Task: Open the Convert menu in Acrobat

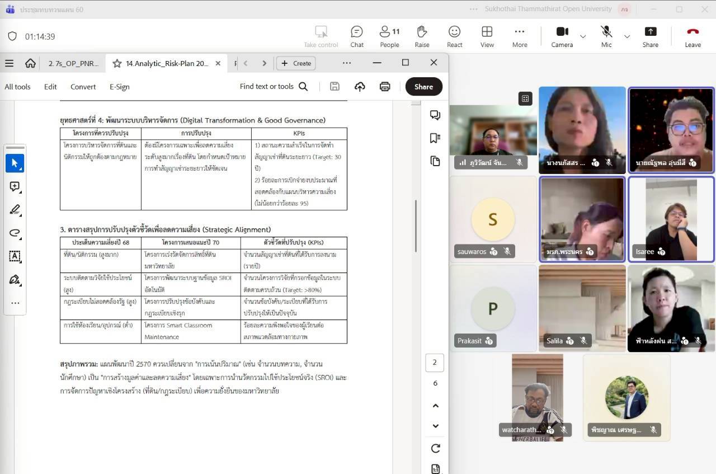Action: click(x=83, y=87)
